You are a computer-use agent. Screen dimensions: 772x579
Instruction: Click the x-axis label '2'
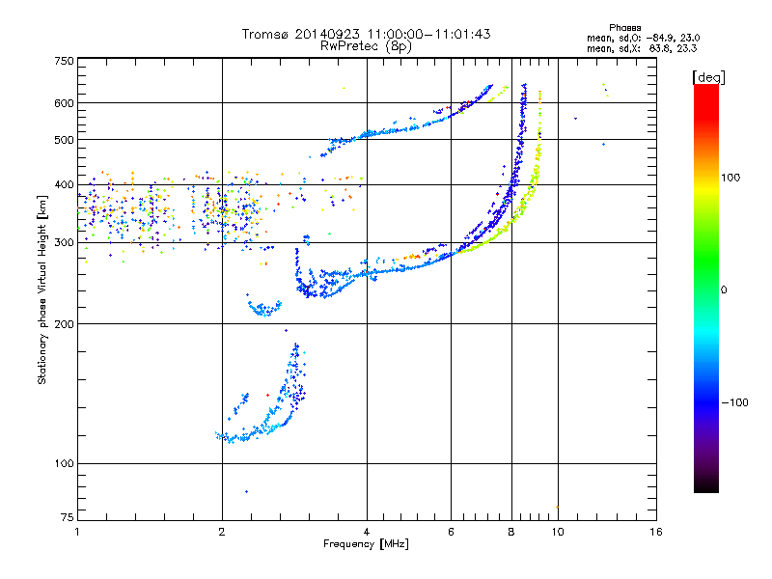click(x=222, y=532)
